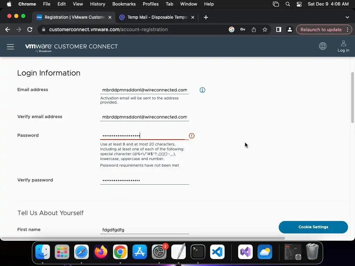Click the horizontal page scrollbar
355x266 pixels.
(x=142, y=238)
